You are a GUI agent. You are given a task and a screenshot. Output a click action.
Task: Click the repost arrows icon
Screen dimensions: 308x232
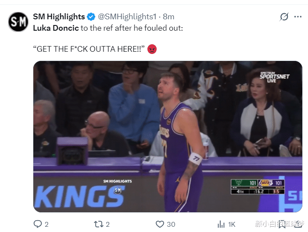[x=98, y=224]
